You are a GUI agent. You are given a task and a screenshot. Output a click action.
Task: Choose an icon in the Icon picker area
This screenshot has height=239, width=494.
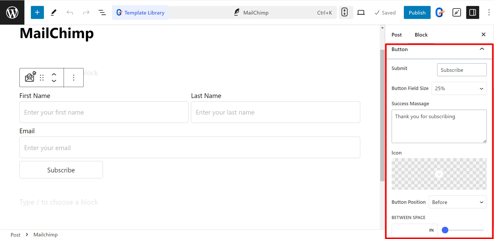(439, 174)
